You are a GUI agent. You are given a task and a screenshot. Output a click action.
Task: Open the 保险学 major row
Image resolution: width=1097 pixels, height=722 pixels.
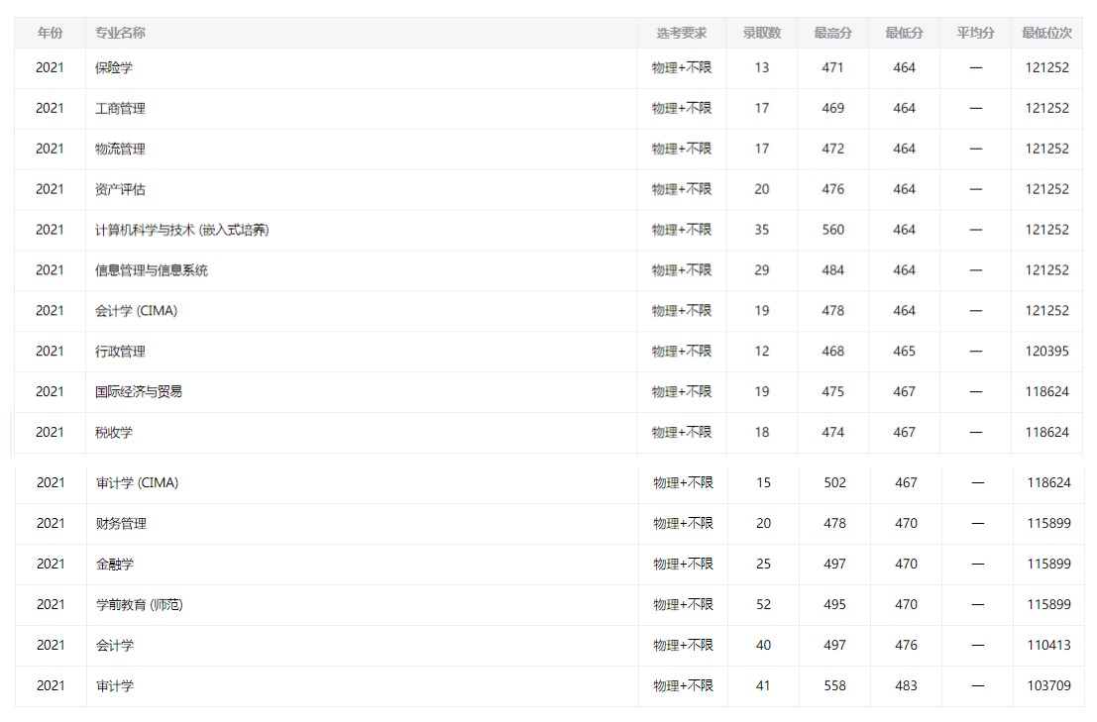tap(113, 68)
